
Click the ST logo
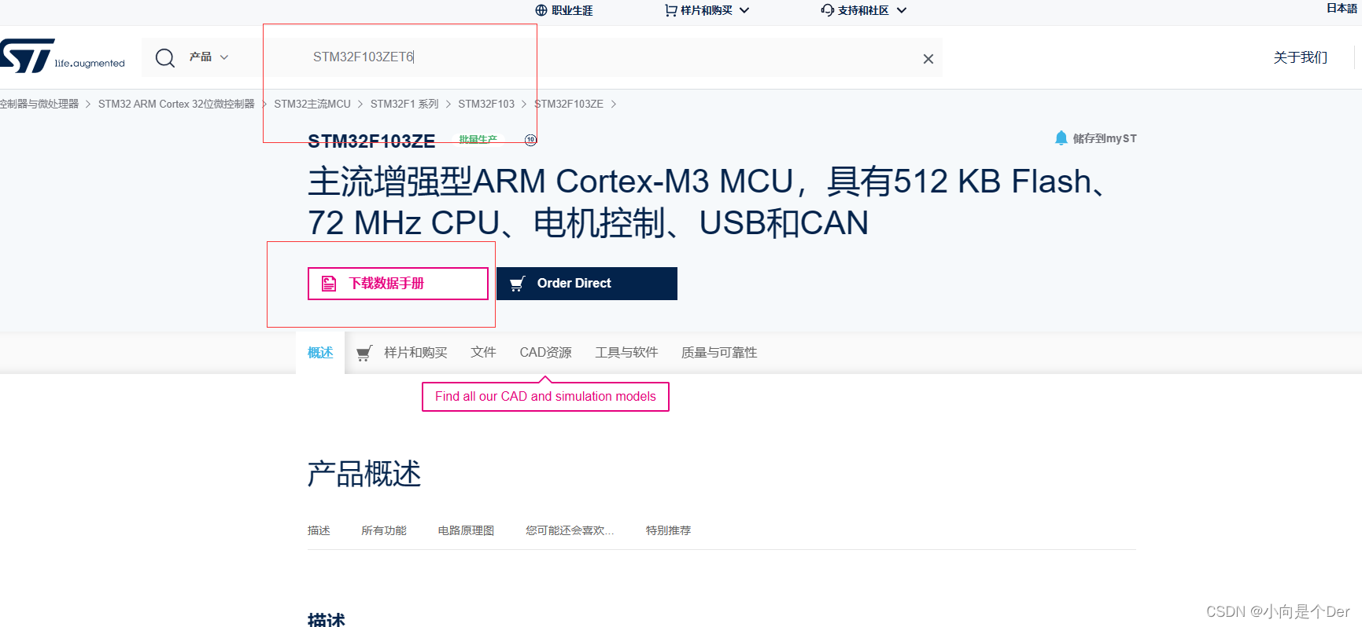point(62,56)
